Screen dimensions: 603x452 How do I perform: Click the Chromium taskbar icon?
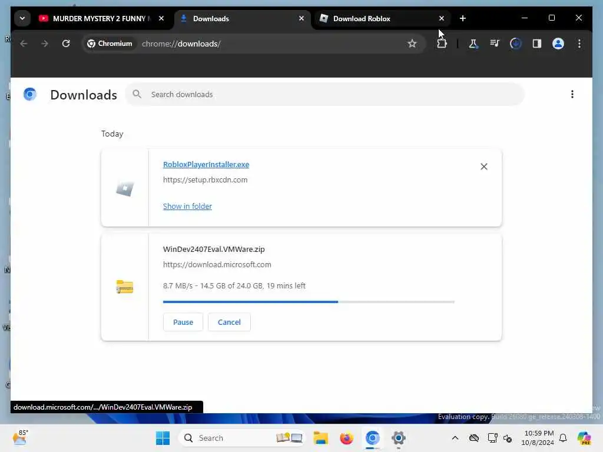pyautogui.click(x=372, y=438)
